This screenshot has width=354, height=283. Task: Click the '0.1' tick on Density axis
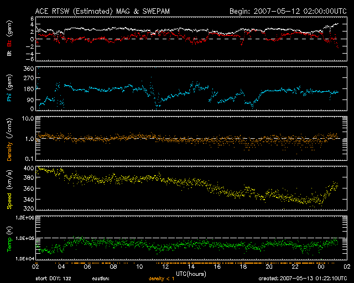click(29, 159)
